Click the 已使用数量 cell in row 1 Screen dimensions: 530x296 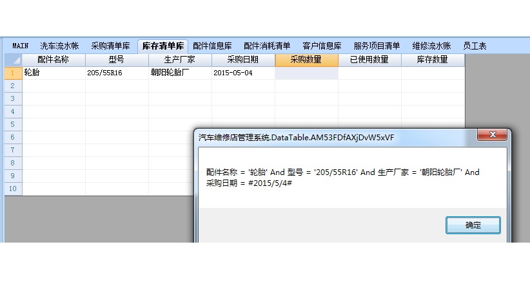369,73
